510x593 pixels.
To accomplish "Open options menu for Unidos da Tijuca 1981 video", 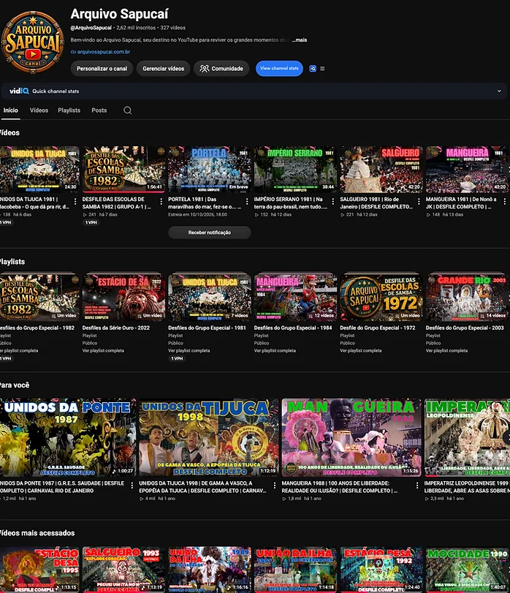I will tap(75, 202).
